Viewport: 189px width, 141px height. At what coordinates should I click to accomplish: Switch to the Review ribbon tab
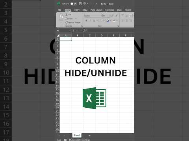pyautogui.click(x=128, y=10)
